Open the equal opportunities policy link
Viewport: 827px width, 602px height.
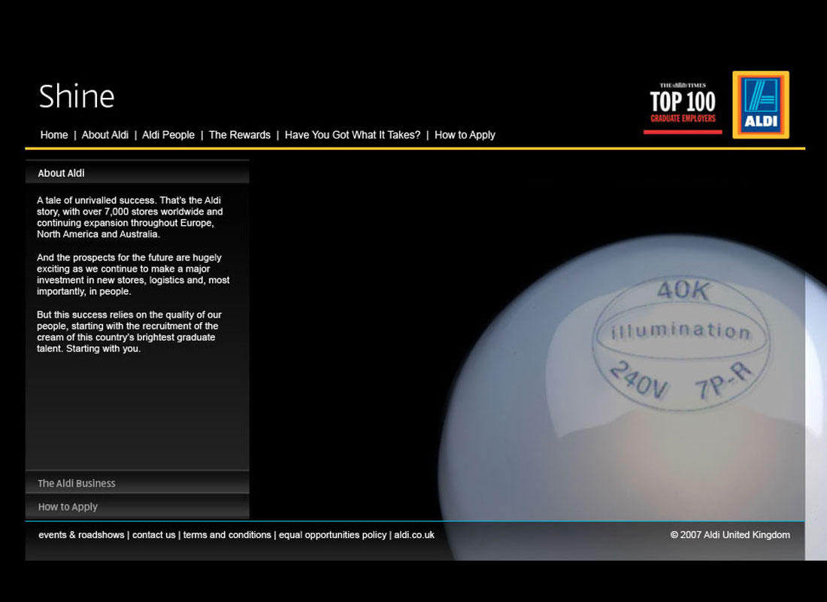tap(332, 535)
